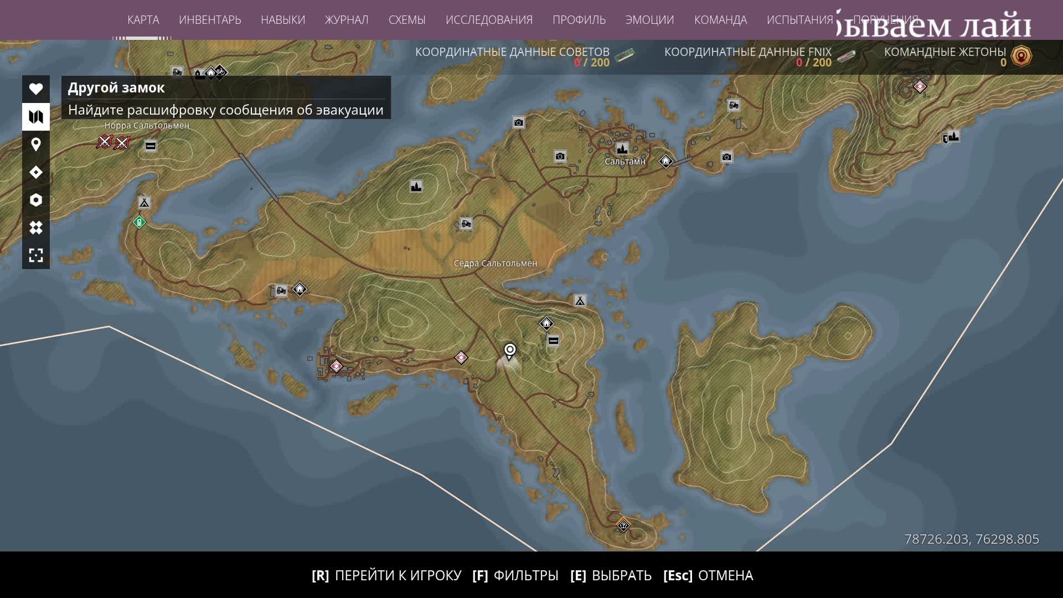Go to the ЖУРНАЛ tab

coord(347,20)
